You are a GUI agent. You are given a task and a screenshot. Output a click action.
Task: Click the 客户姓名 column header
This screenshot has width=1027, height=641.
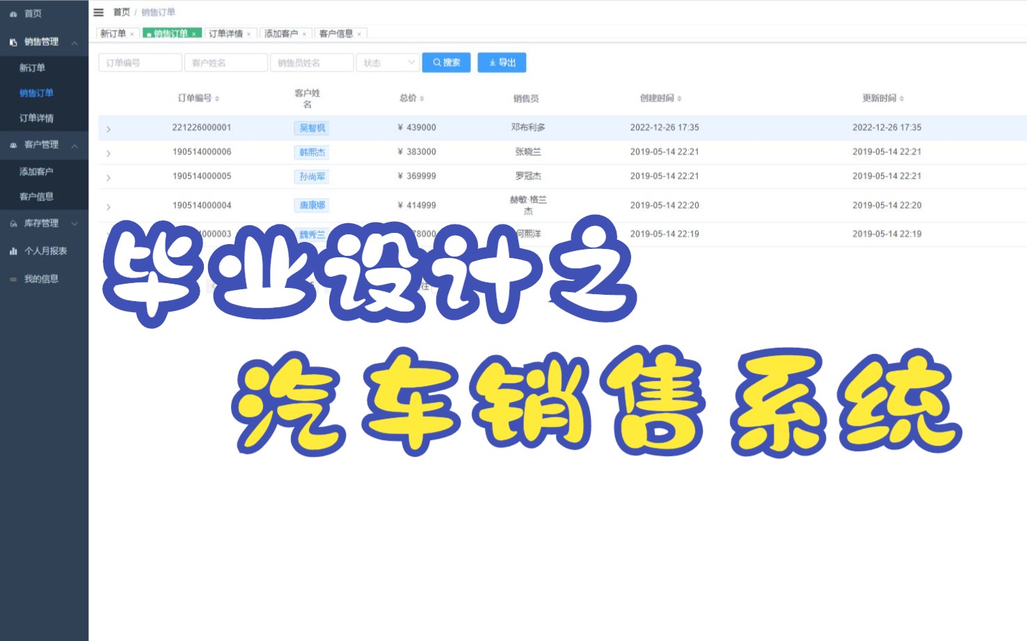click(x=307, y=99)
